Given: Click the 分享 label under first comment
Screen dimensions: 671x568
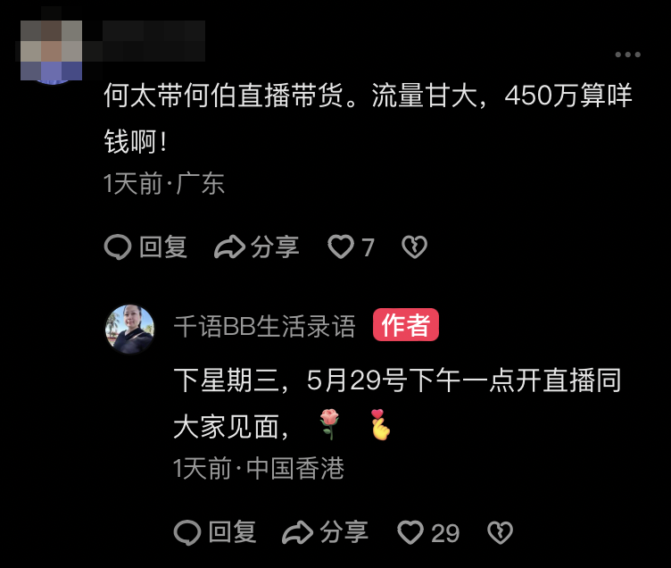Looking at the screenshot, I should click(x=275, y=247).
